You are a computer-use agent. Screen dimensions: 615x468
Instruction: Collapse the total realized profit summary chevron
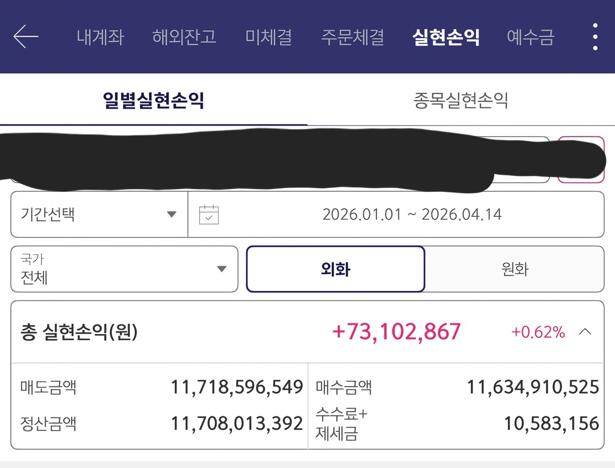point(585,332)
